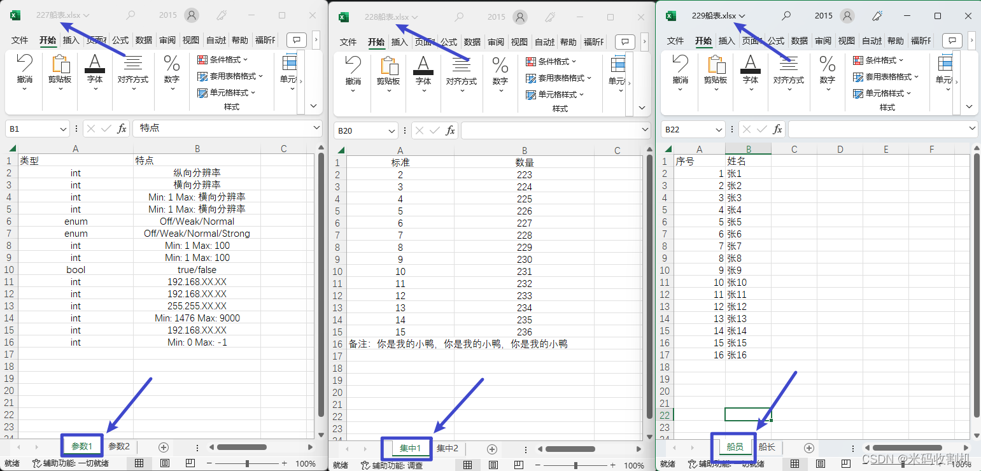This screenshot has height=471, width=981.
Task: Open 文件 menu in 227船表 window
Action: click(x=20, y=40)
